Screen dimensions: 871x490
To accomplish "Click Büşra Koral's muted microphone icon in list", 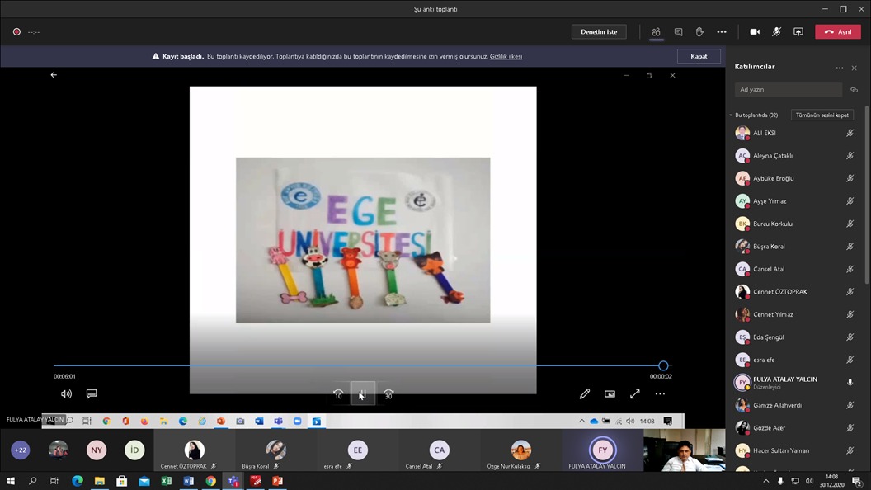I will (x=850, y=246).
